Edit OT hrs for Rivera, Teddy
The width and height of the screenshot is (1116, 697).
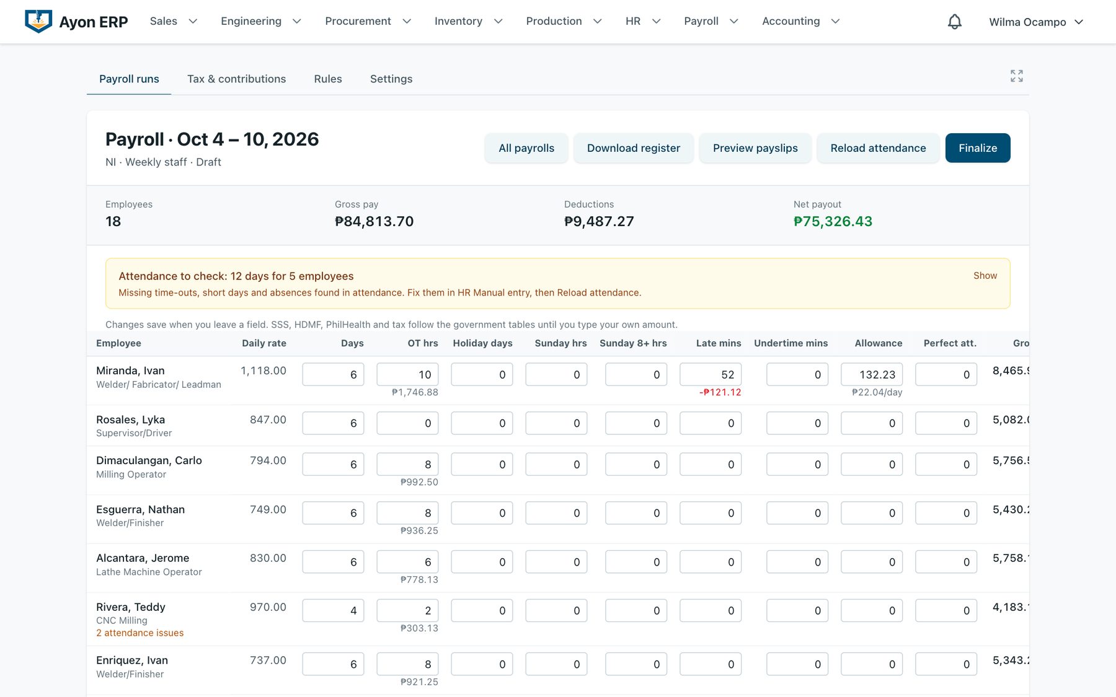[x=407, y=611]
